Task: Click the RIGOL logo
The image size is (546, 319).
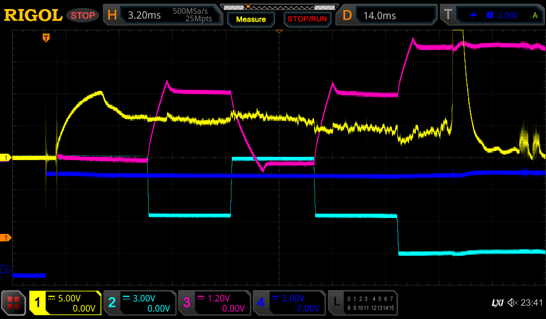Action: (33, 15)
